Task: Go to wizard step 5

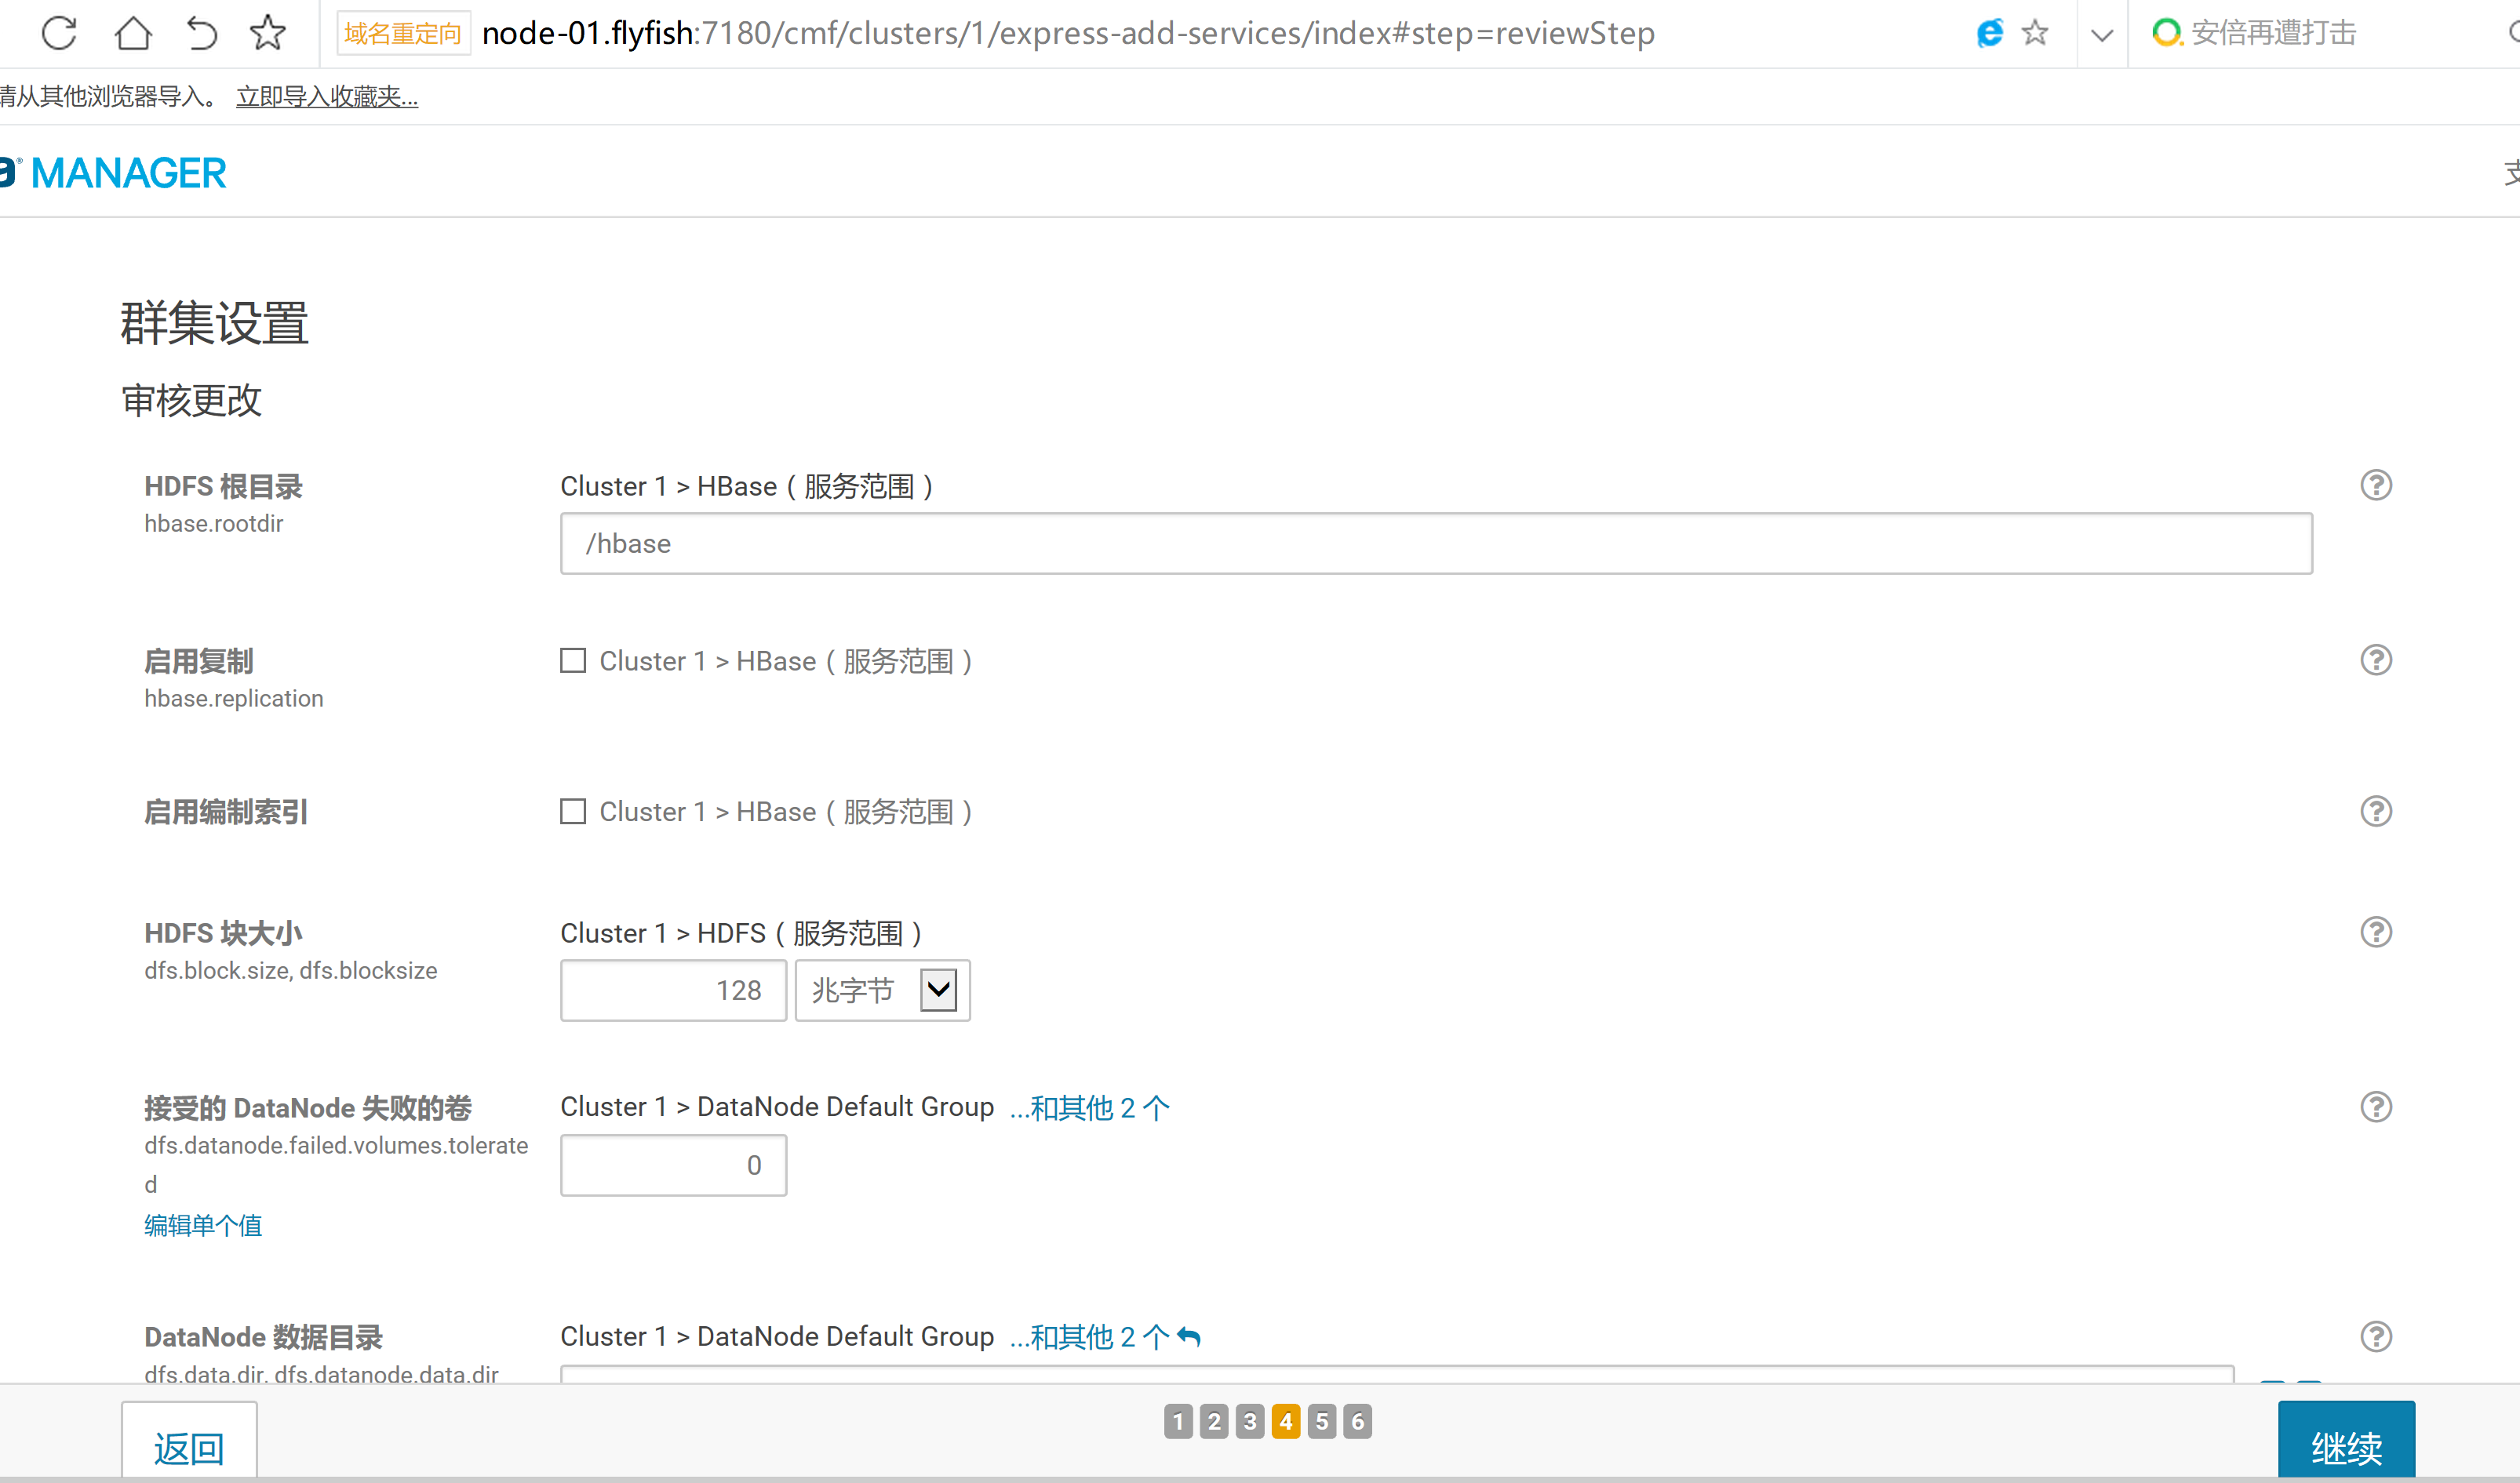Action: [1321, 1420]
